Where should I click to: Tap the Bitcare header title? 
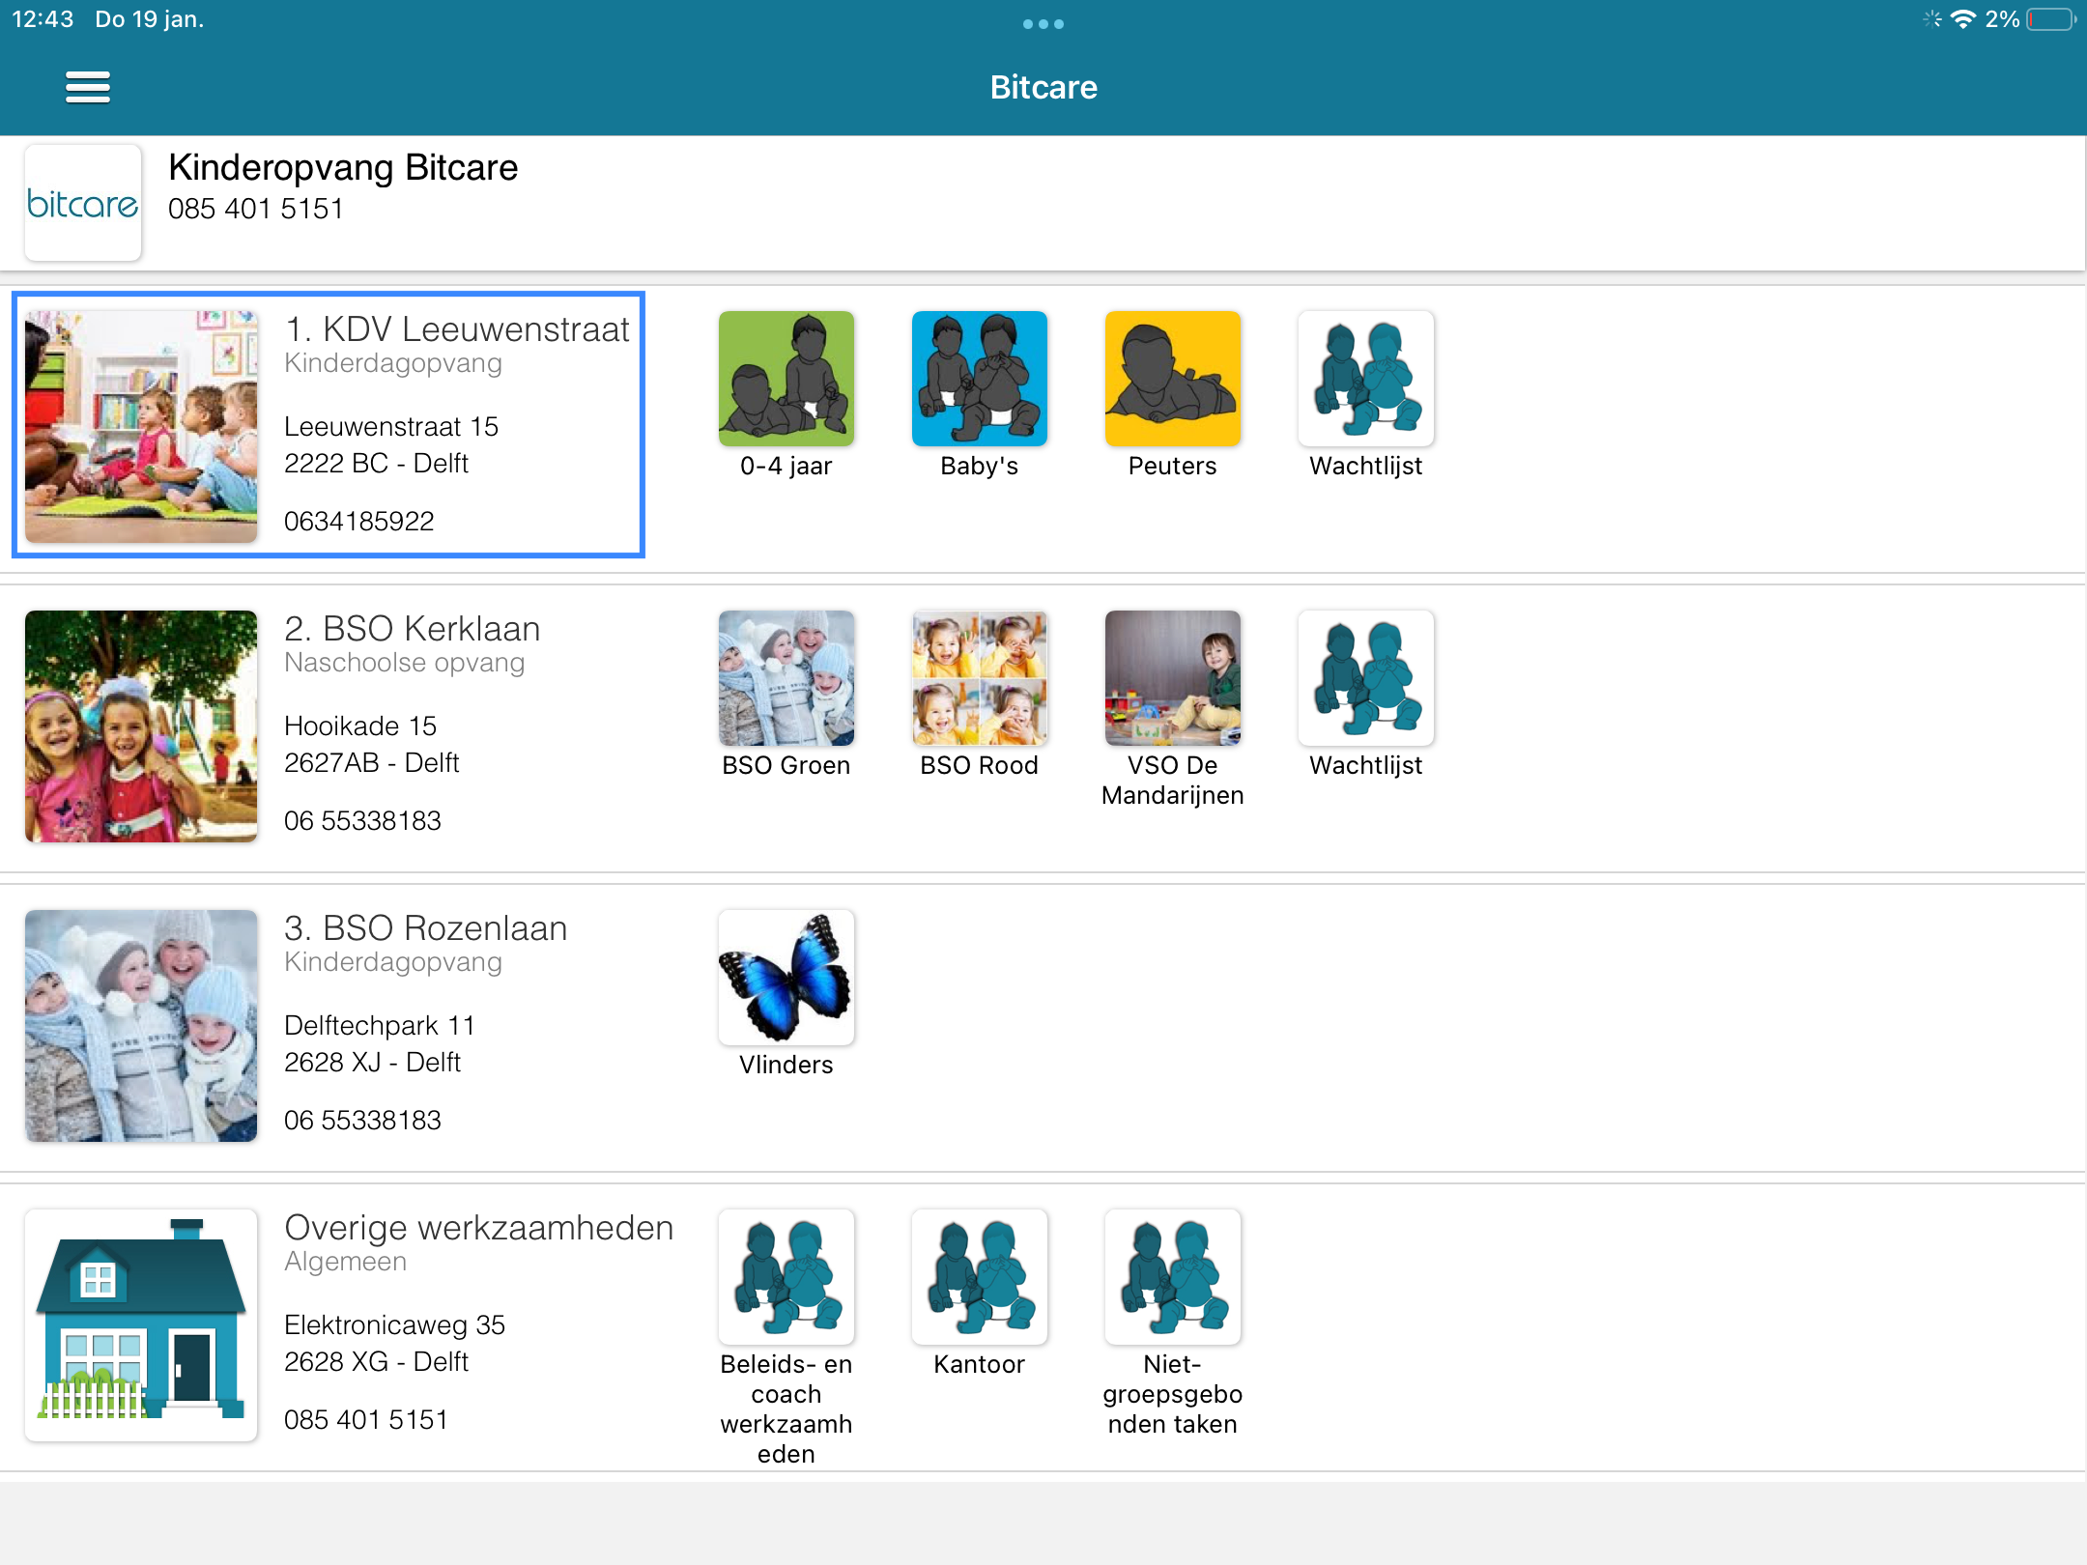point(1043,87)
